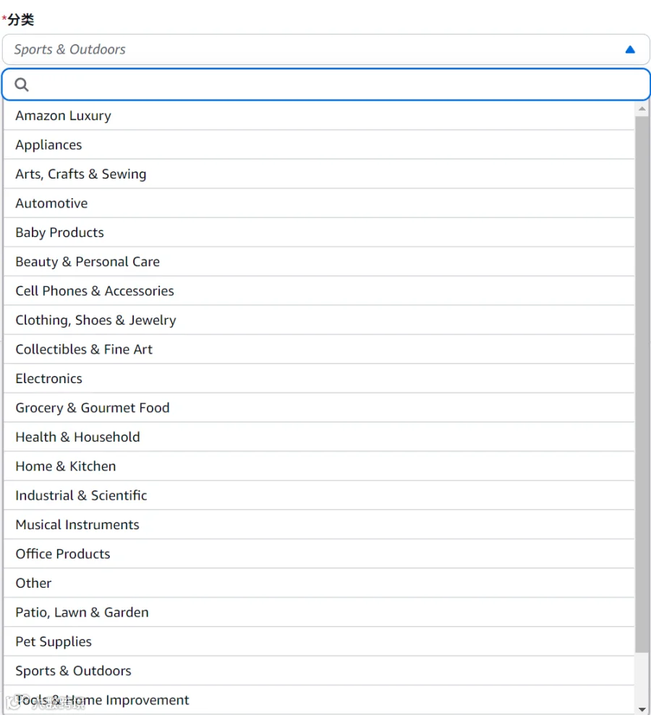Click the list scrollbar up arrow
Viewport: 651px width, 715px height.
point(642,108)
